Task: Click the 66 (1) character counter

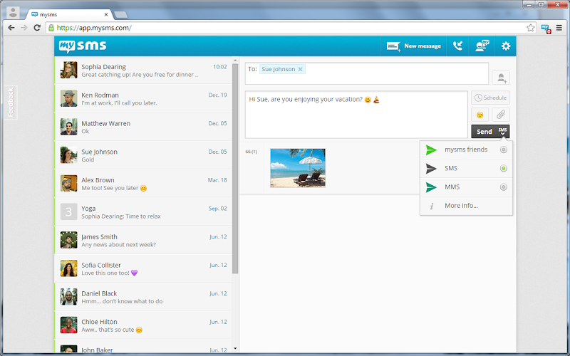Action: pos(252,152)
